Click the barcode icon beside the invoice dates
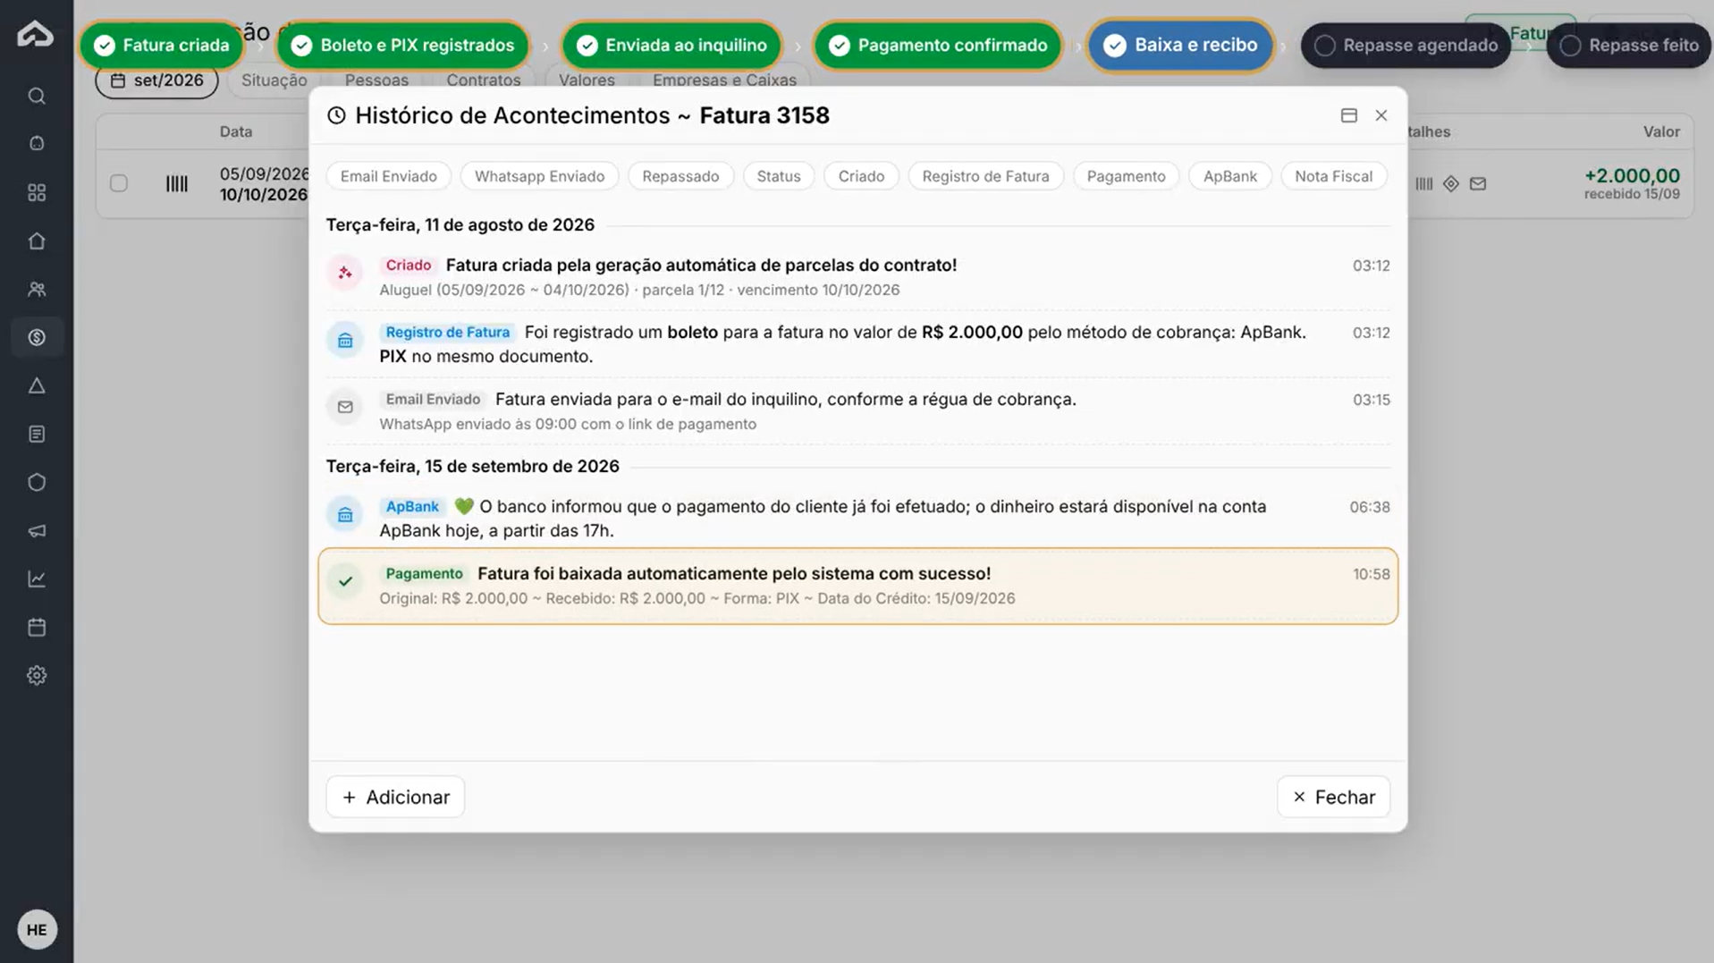Screen dimensions: 1714x963 177,183
